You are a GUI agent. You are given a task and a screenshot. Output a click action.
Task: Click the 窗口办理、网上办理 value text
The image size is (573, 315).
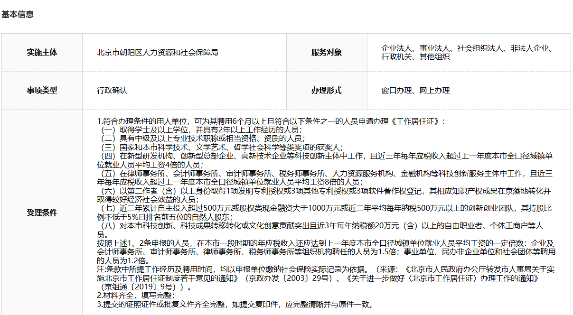coord(415,90)
